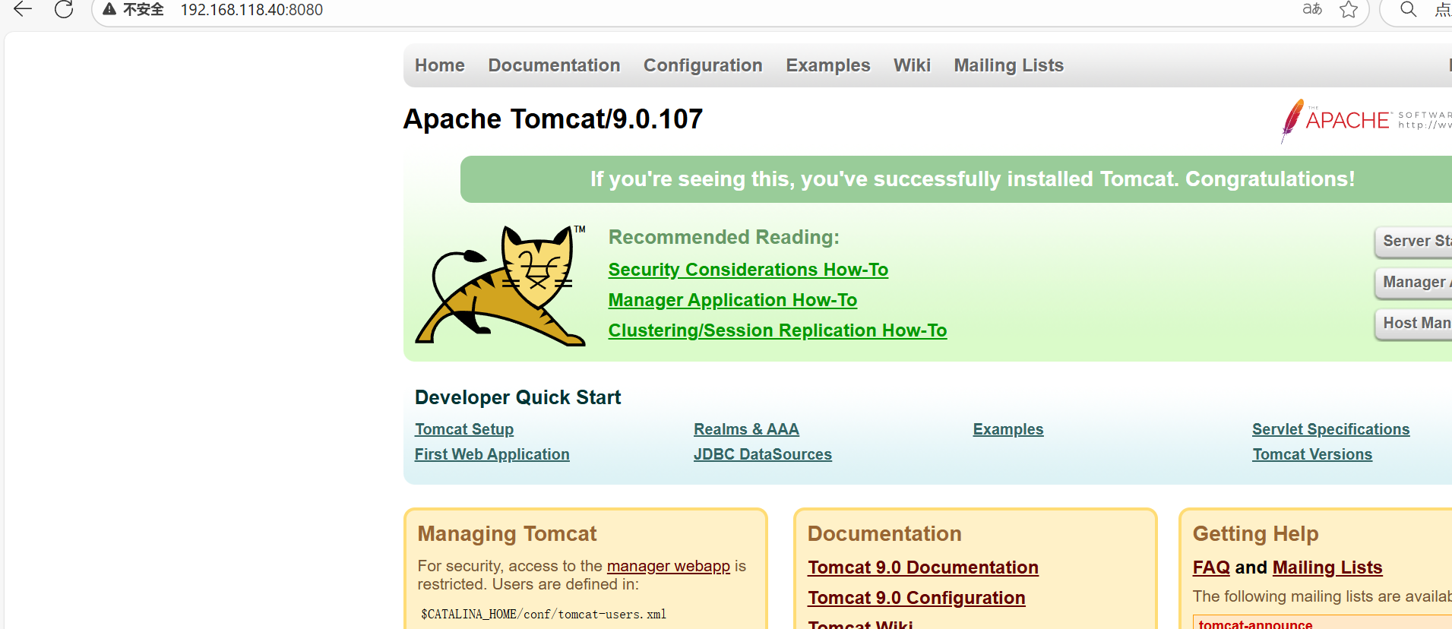The width and height of the screenshot is (1452, 629).
Task: Open the Mailing Lists link under Getting Help
Action: pos(1327,567)
